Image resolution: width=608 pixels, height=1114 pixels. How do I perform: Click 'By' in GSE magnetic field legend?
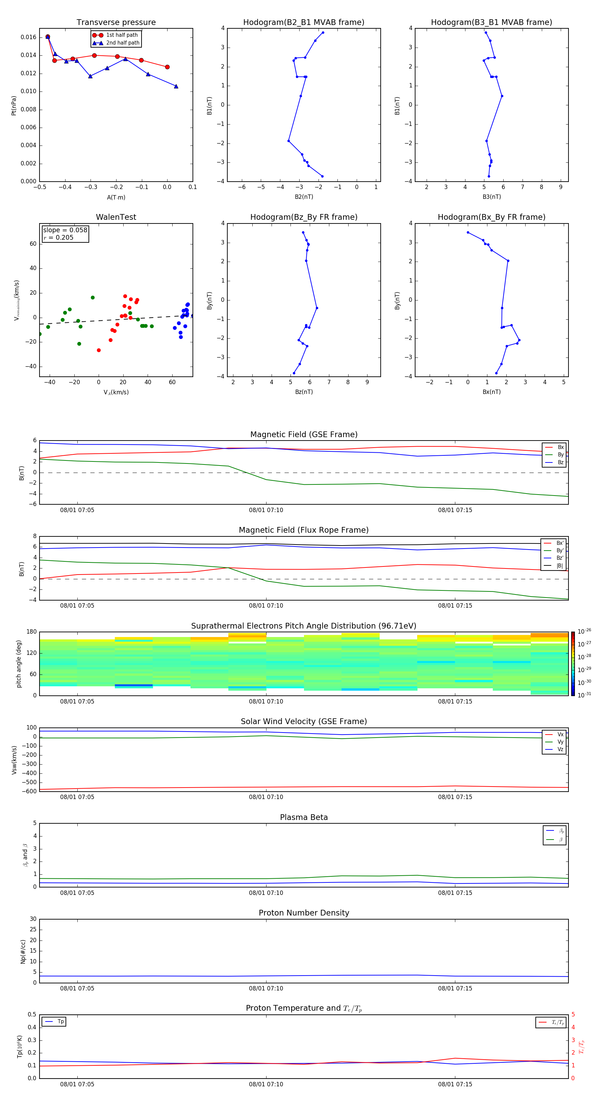tap(554, 454)
